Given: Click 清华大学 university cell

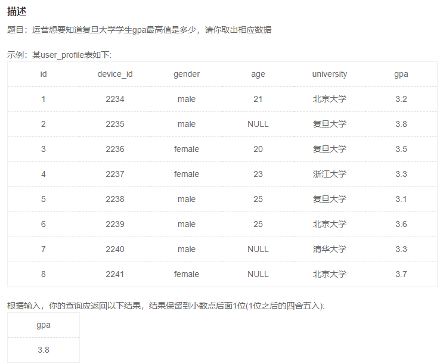Looking at the screenshot, I should pyautogui.click(x=330, y=249).
